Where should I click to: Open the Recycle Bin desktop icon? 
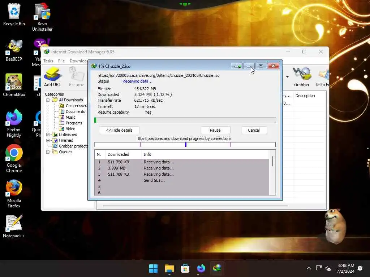pyautogui.click(x=14, y=14)
